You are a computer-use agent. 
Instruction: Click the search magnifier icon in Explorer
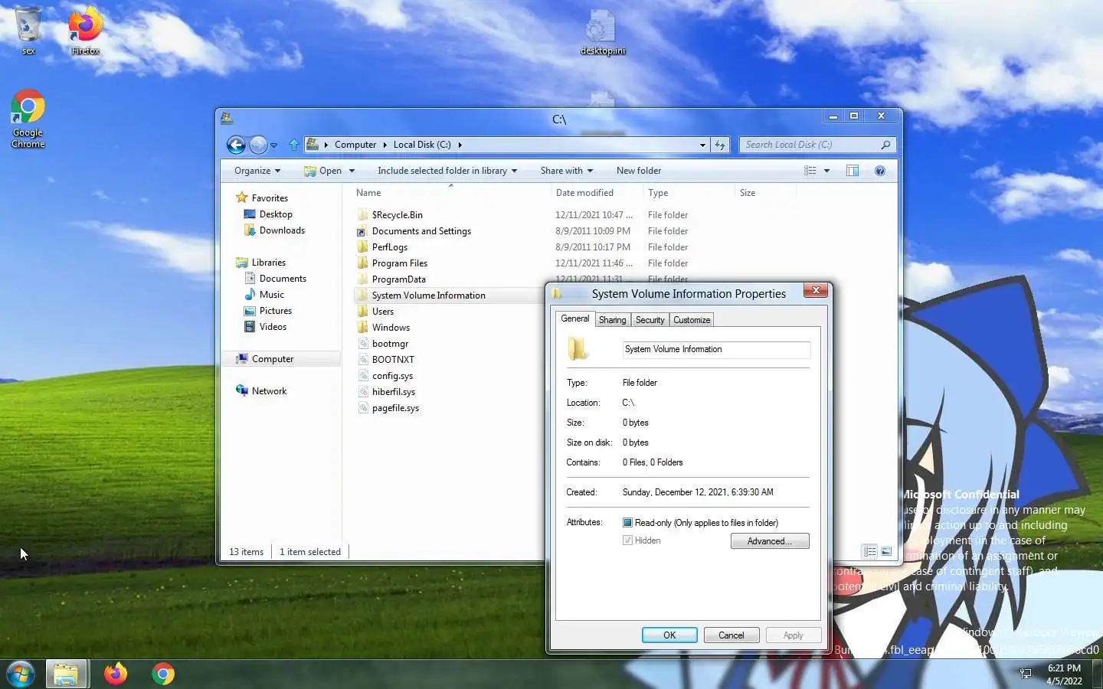pos(885,145)
